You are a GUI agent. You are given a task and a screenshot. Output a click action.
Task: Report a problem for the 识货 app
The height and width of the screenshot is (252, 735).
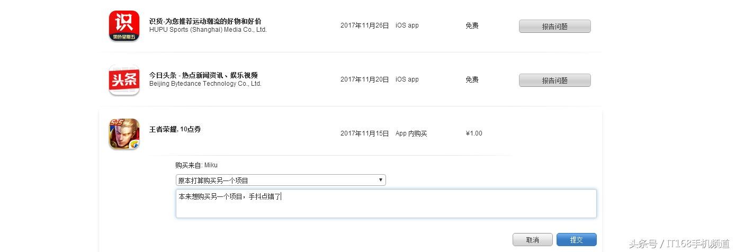(554, 26)
